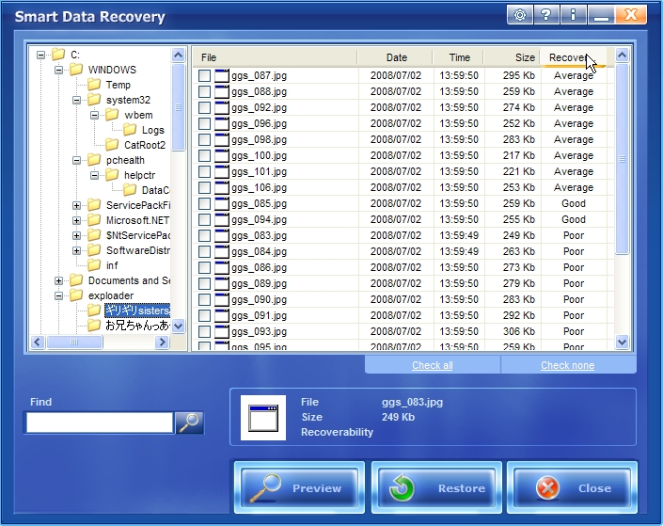Tick the checkbox for ggs_101.jpg
Screen dimensions: 663x526
click(204, 172)
